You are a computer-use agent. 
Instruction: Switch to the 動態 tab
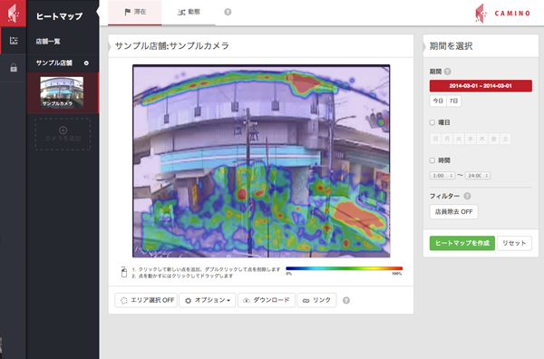(x=189, y=12)
